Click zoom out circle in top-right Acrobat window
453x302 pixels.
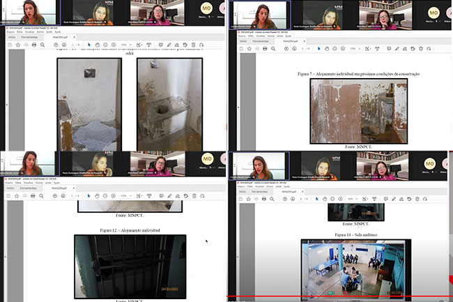coord(335,49)
